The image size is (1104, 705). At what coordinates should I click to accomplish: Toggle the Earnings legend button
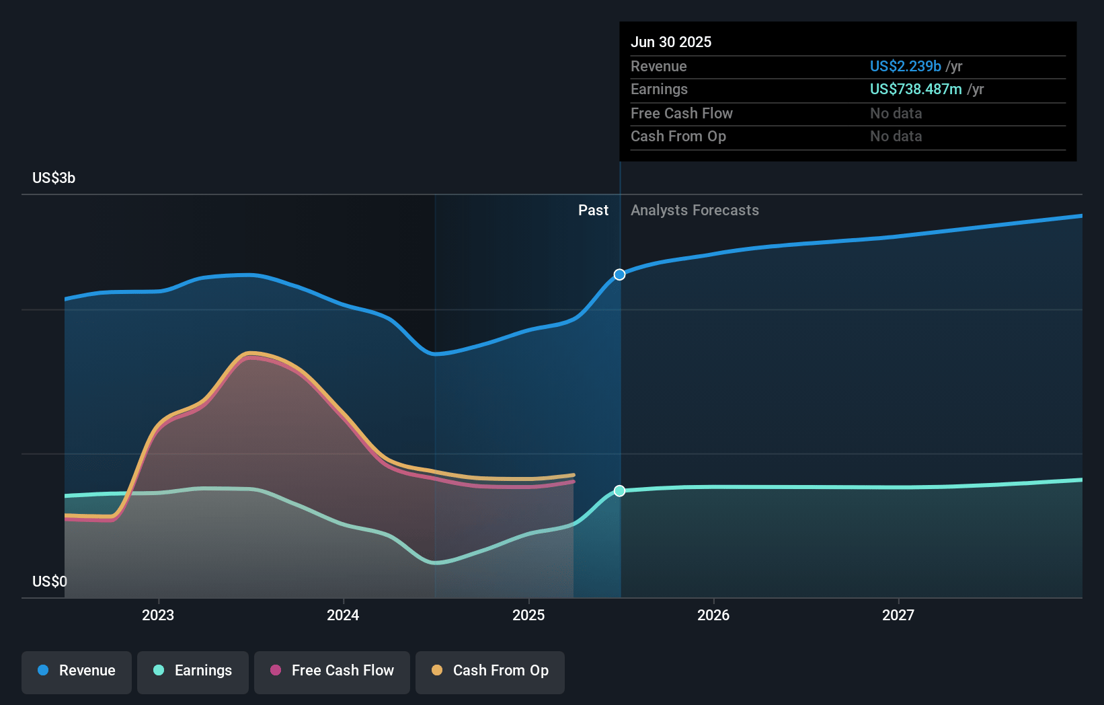pyautogui.click(x=193, y=672)
